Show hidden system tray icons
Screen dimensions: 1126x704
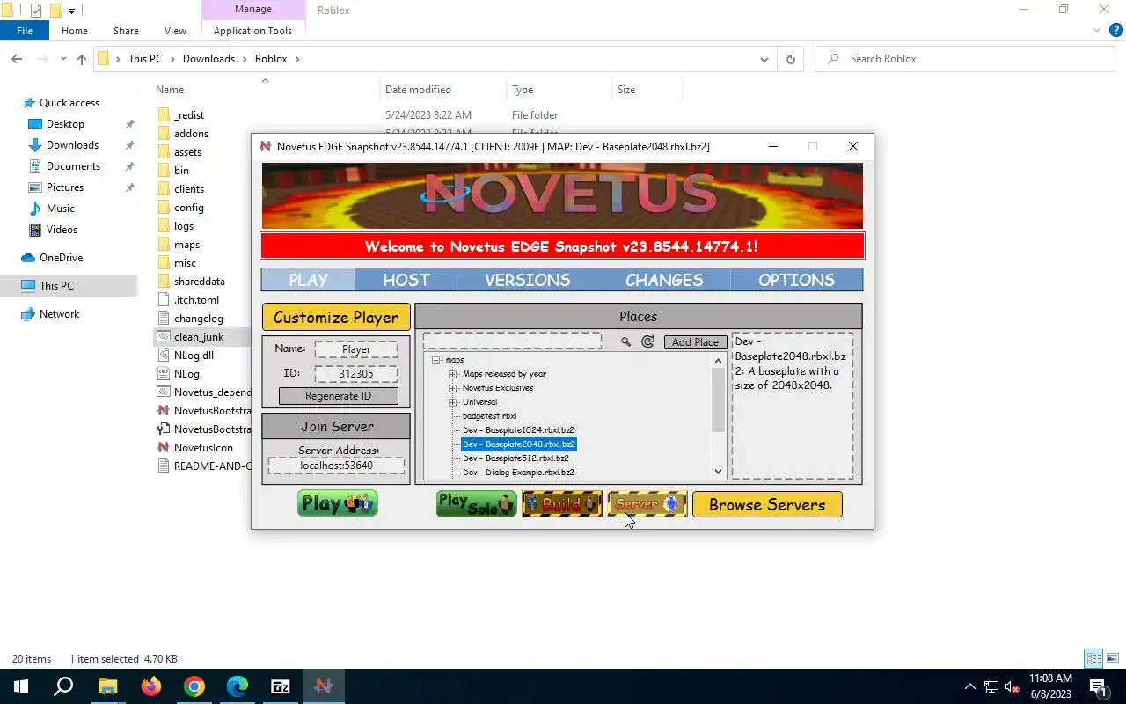pos(970,686)
